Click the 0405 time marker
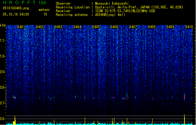The width and height of the screenshot is (196, 125). pos(96,27)
